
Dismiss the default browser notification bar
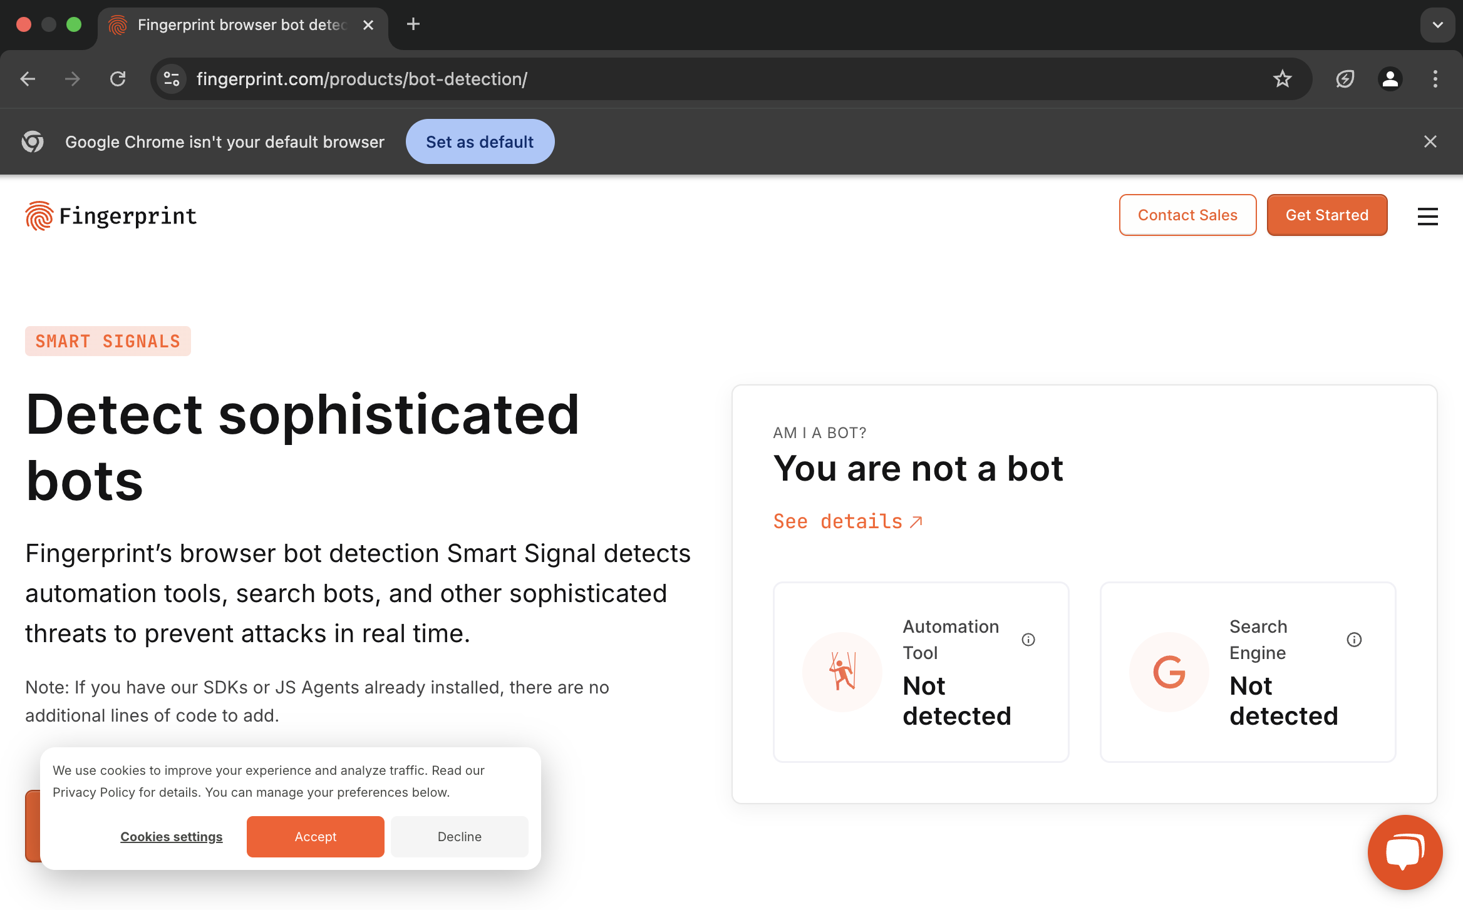[1430, 141]
